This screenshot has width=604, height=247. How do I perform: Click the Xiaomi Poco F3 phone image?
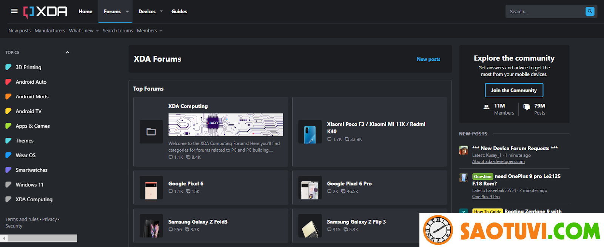pos(310,132)
